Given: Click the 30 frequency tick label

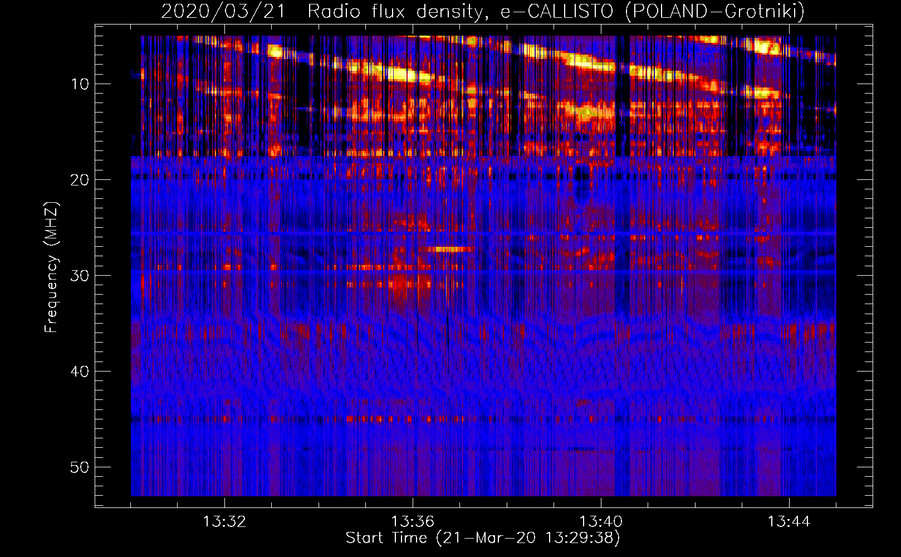Looking at the screenshot, I should click(x=80, y=276).
